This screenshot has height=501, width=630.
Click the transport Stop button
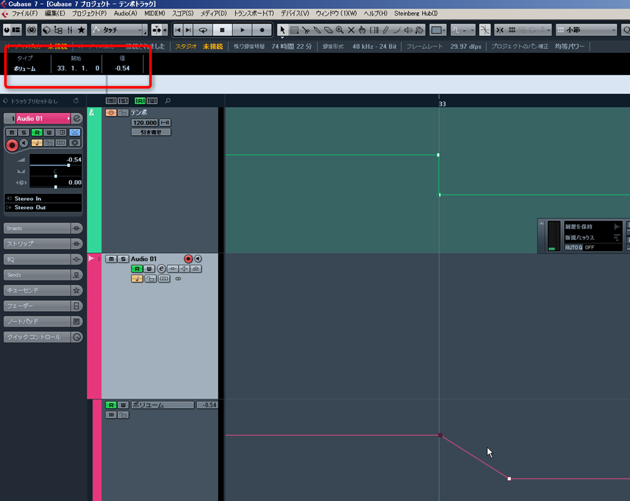[222, 30]
